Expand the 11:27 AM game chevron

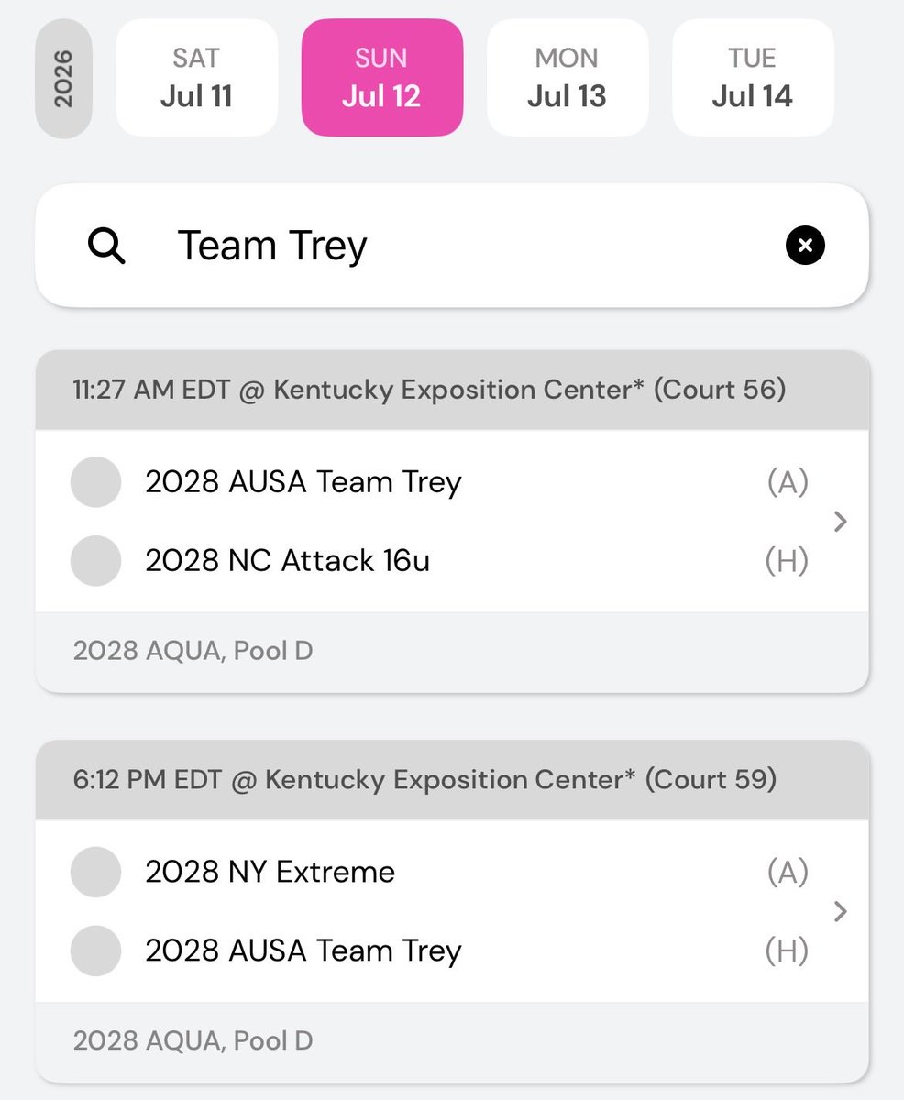840,522
